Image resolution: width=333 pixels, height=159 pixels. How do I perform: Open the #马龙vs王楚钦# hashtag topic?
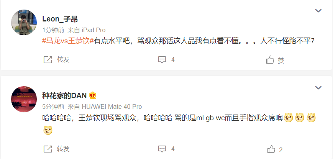point(68,41)
